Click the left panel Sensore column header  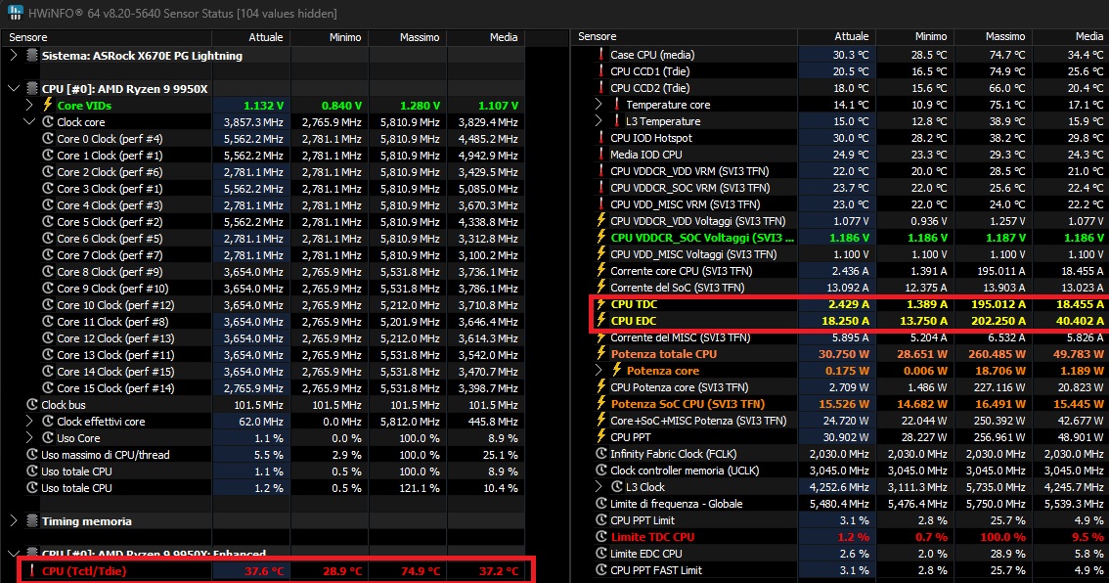tap(106, 37)
